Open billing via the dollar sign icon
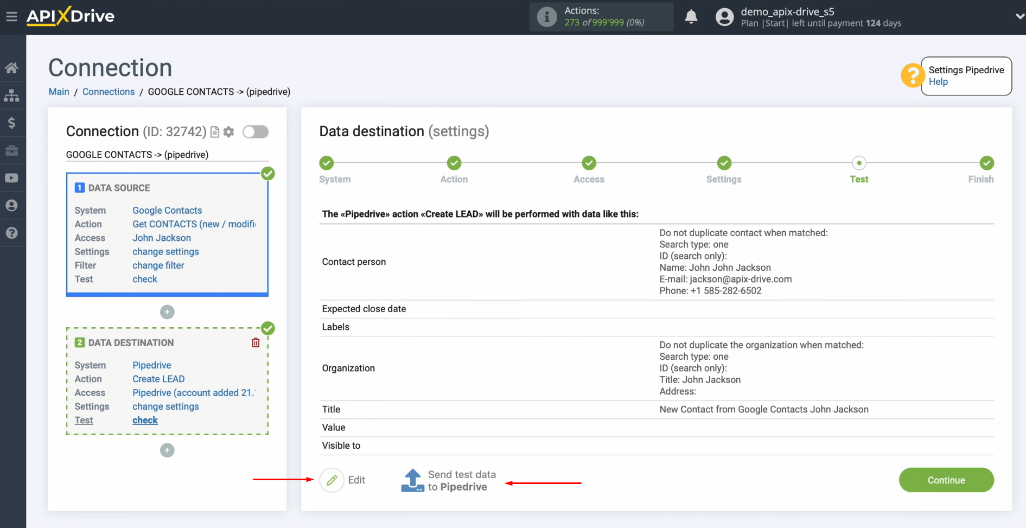Image resolution: width=1026 pixels, height=528 pixels. coord(12,123)
